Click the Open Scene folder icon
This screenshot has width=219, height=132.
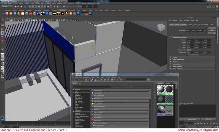point(18,7)
